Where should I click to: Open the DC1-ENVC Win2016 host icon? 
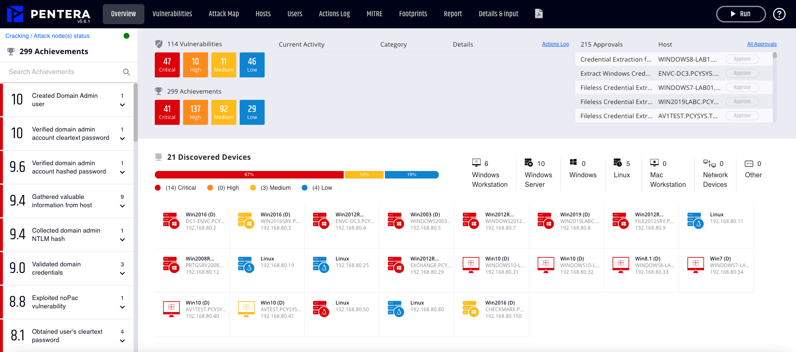click(x=171, y=221)
